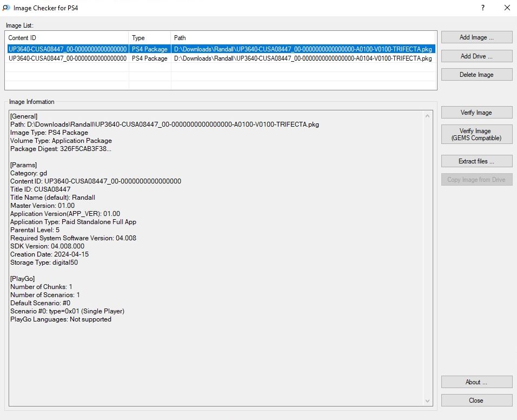Click the Content ID line in Params section

pos(96,181)
